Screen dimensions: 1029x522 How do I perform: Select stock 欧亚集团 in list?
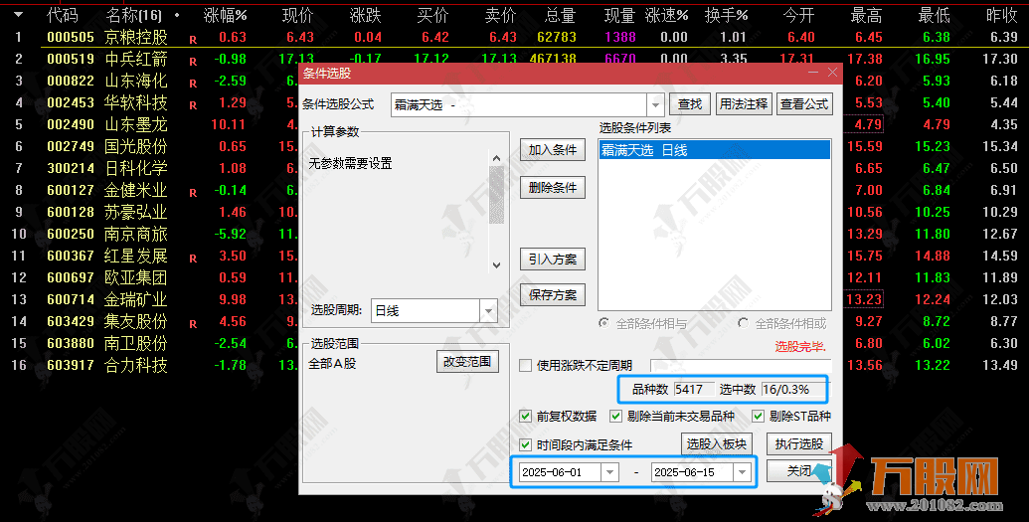136,277
